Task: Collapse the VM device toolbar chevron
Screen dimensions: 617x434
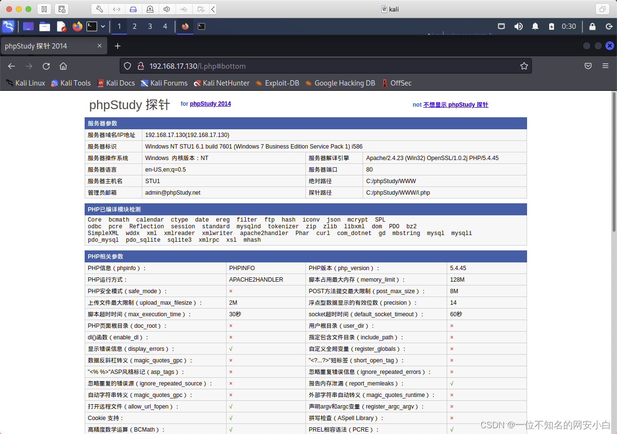Action: pyautogui.click(x=213, y=9)
